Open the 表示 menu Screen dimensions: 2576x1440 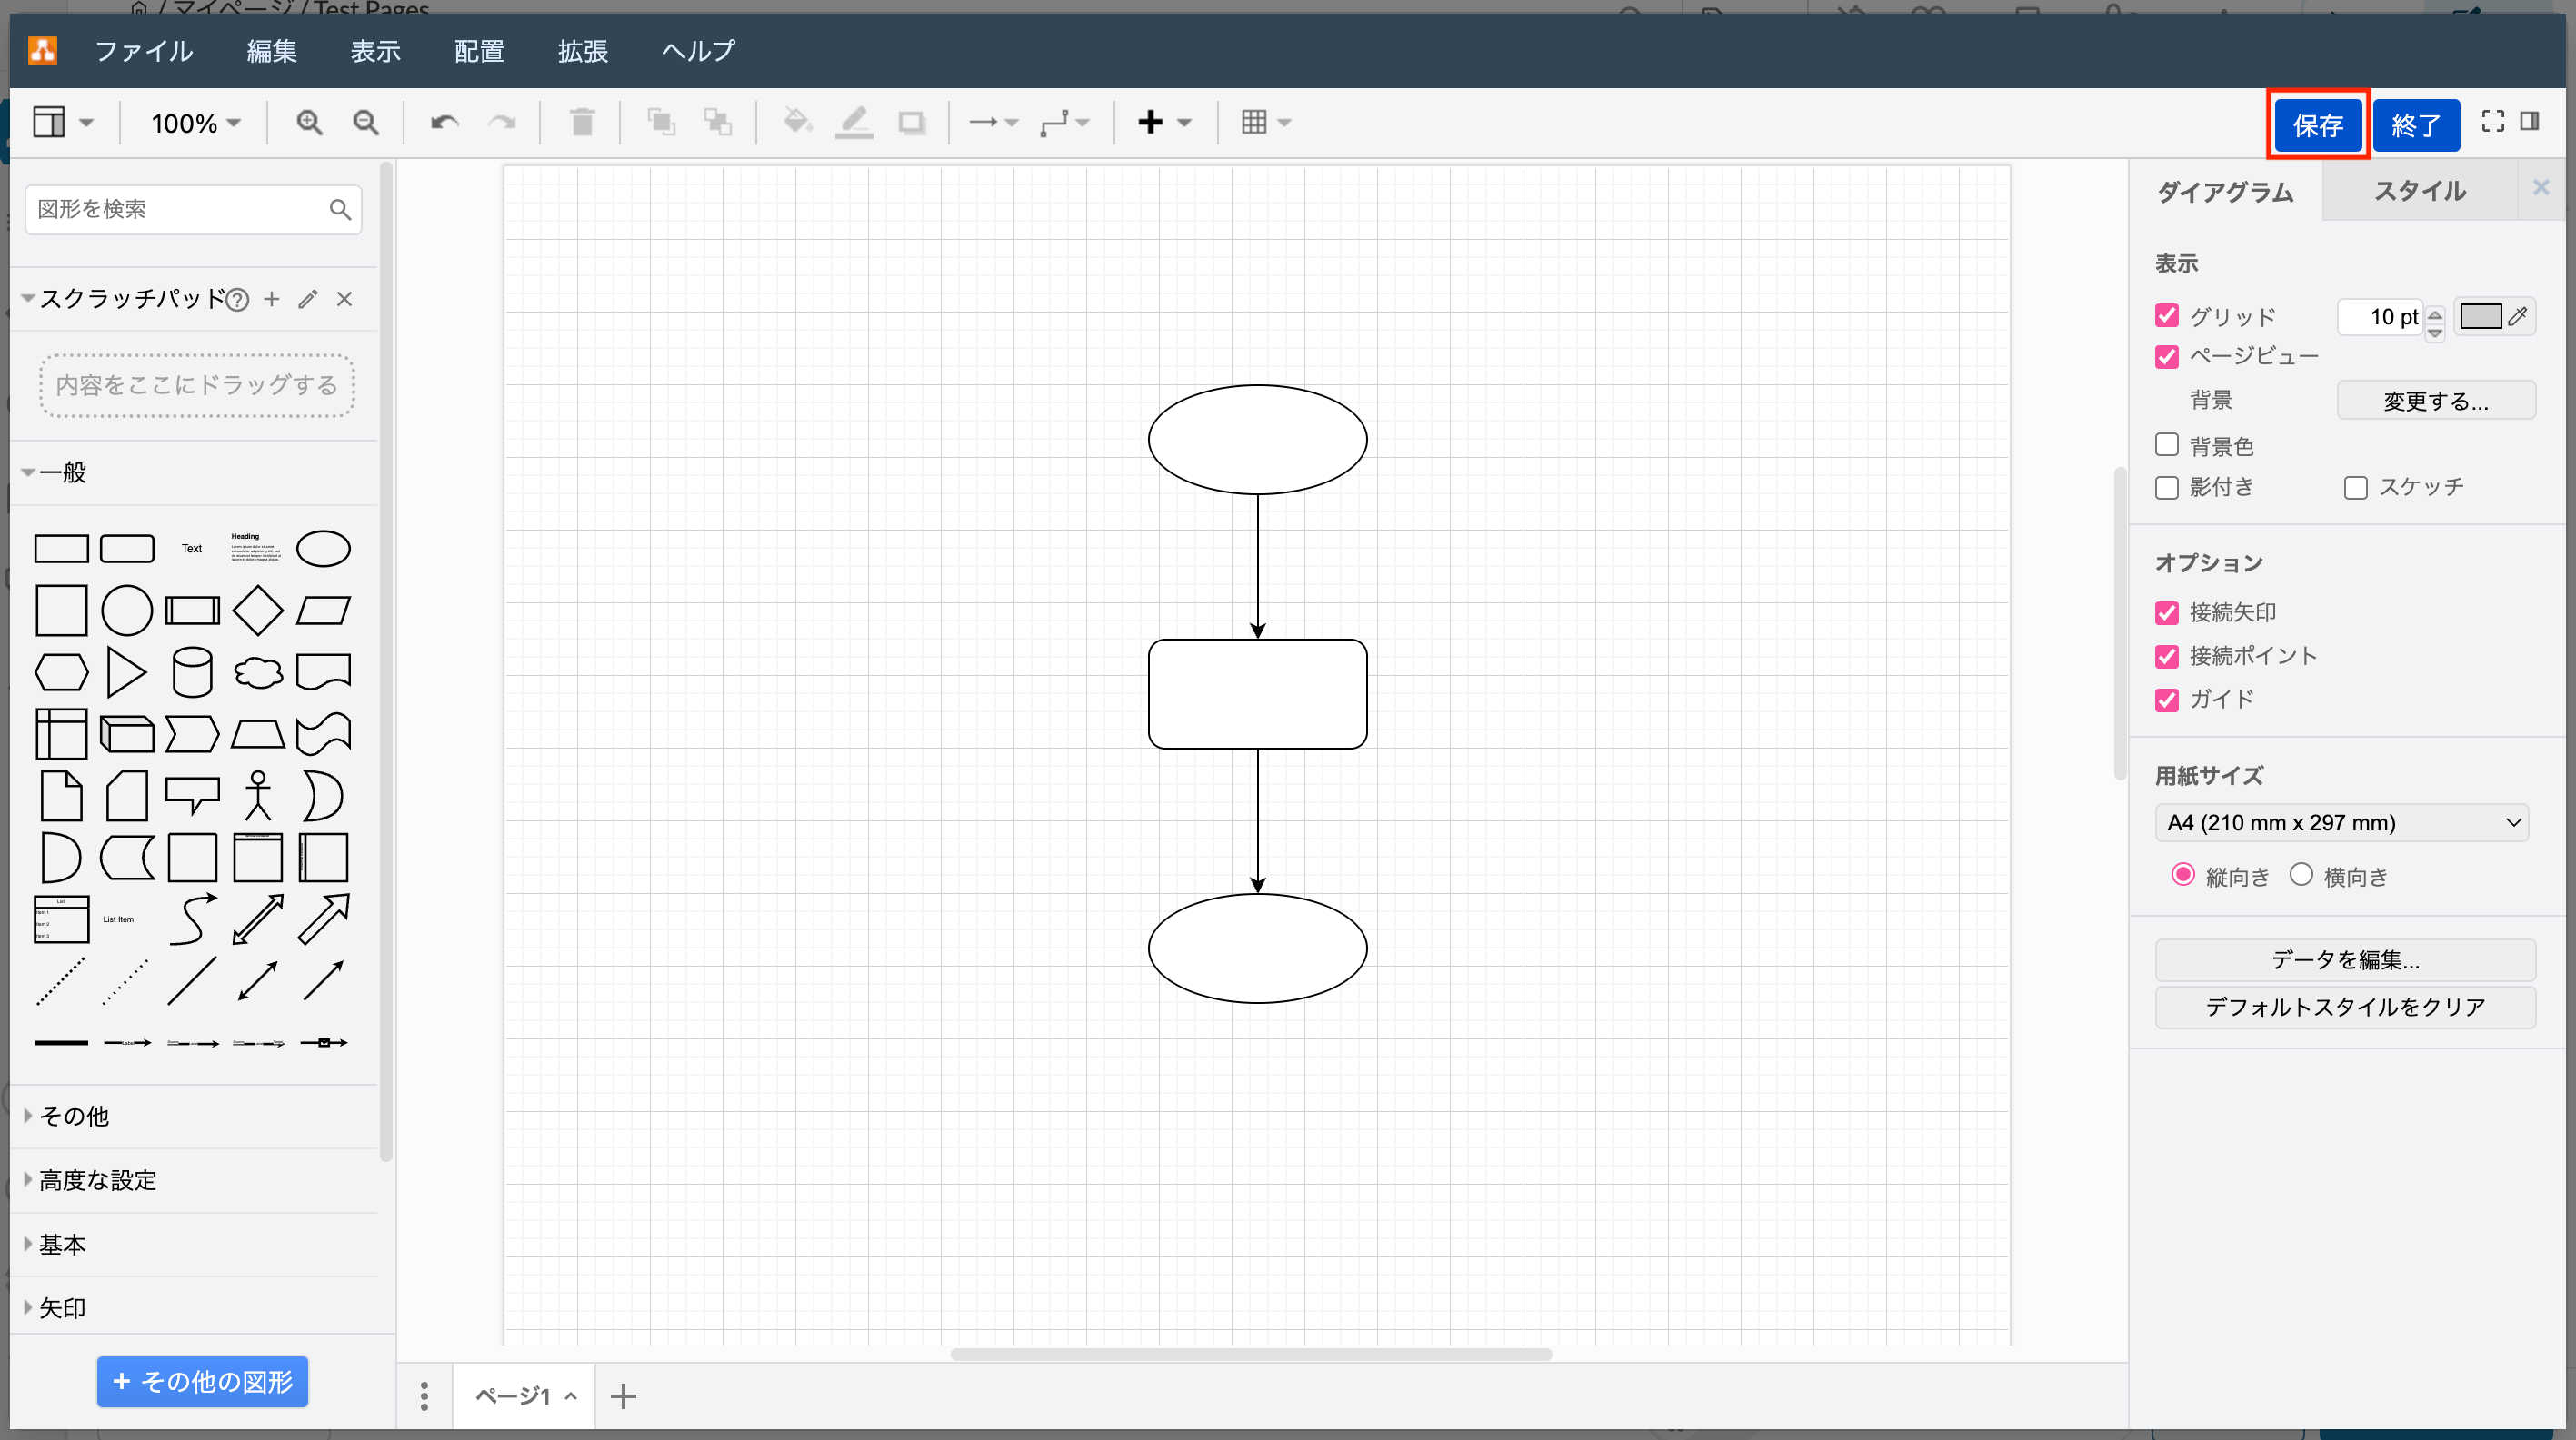click(x=375, y=51)
